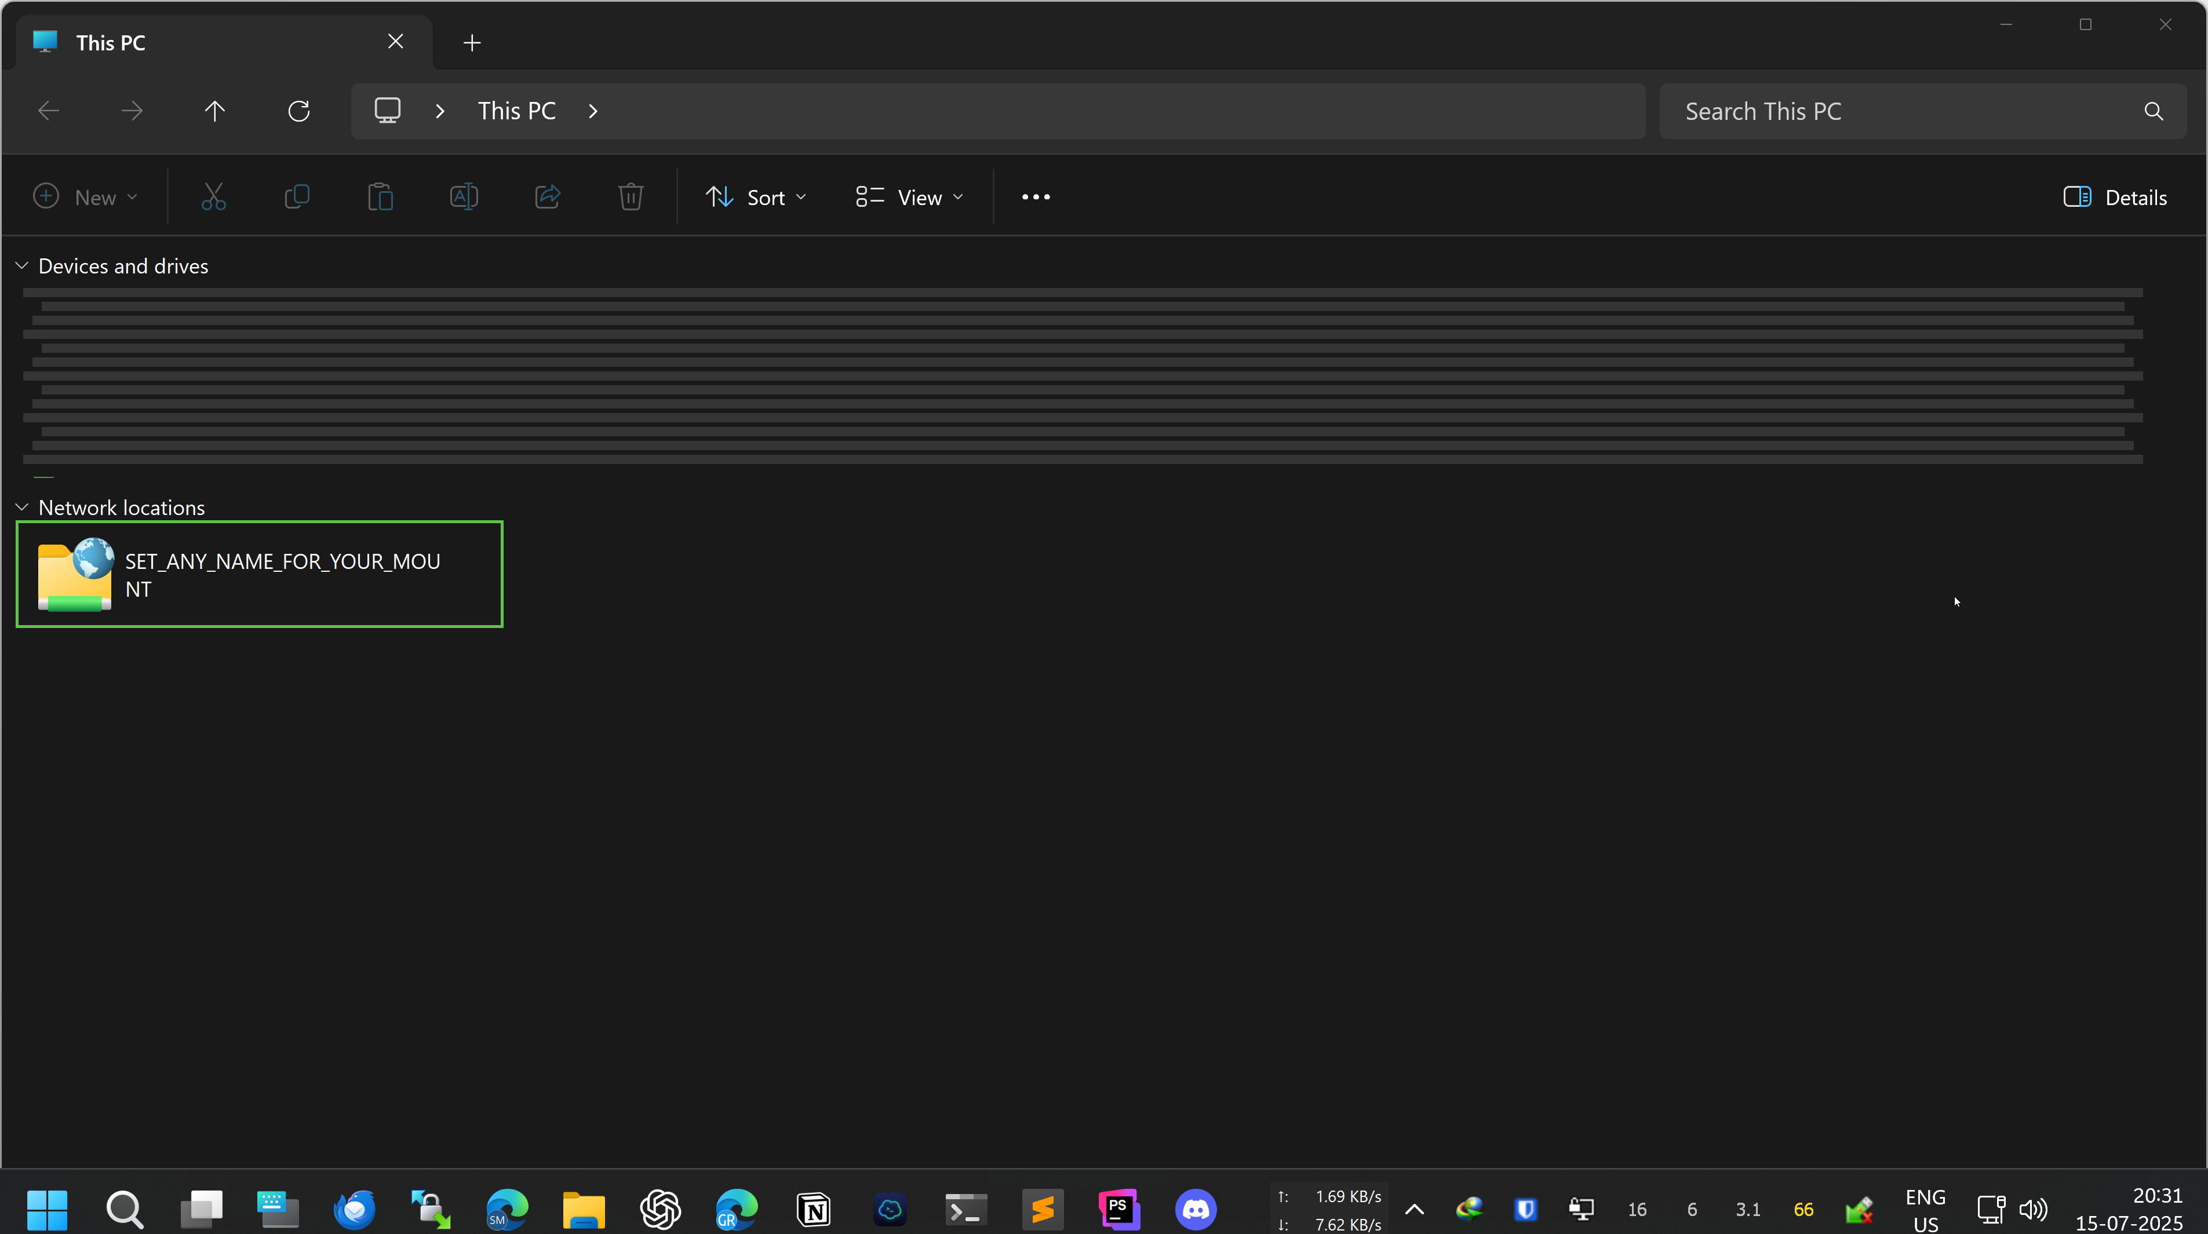Click the Bitwarden shield tray icon
Image resolution: width=2208 pixels, height=1234 pixels.
1526,1209
